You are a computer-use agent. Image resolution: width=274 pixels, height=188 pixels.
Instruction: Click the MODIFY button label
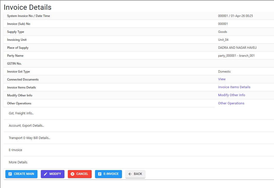[x=55, y=174]
